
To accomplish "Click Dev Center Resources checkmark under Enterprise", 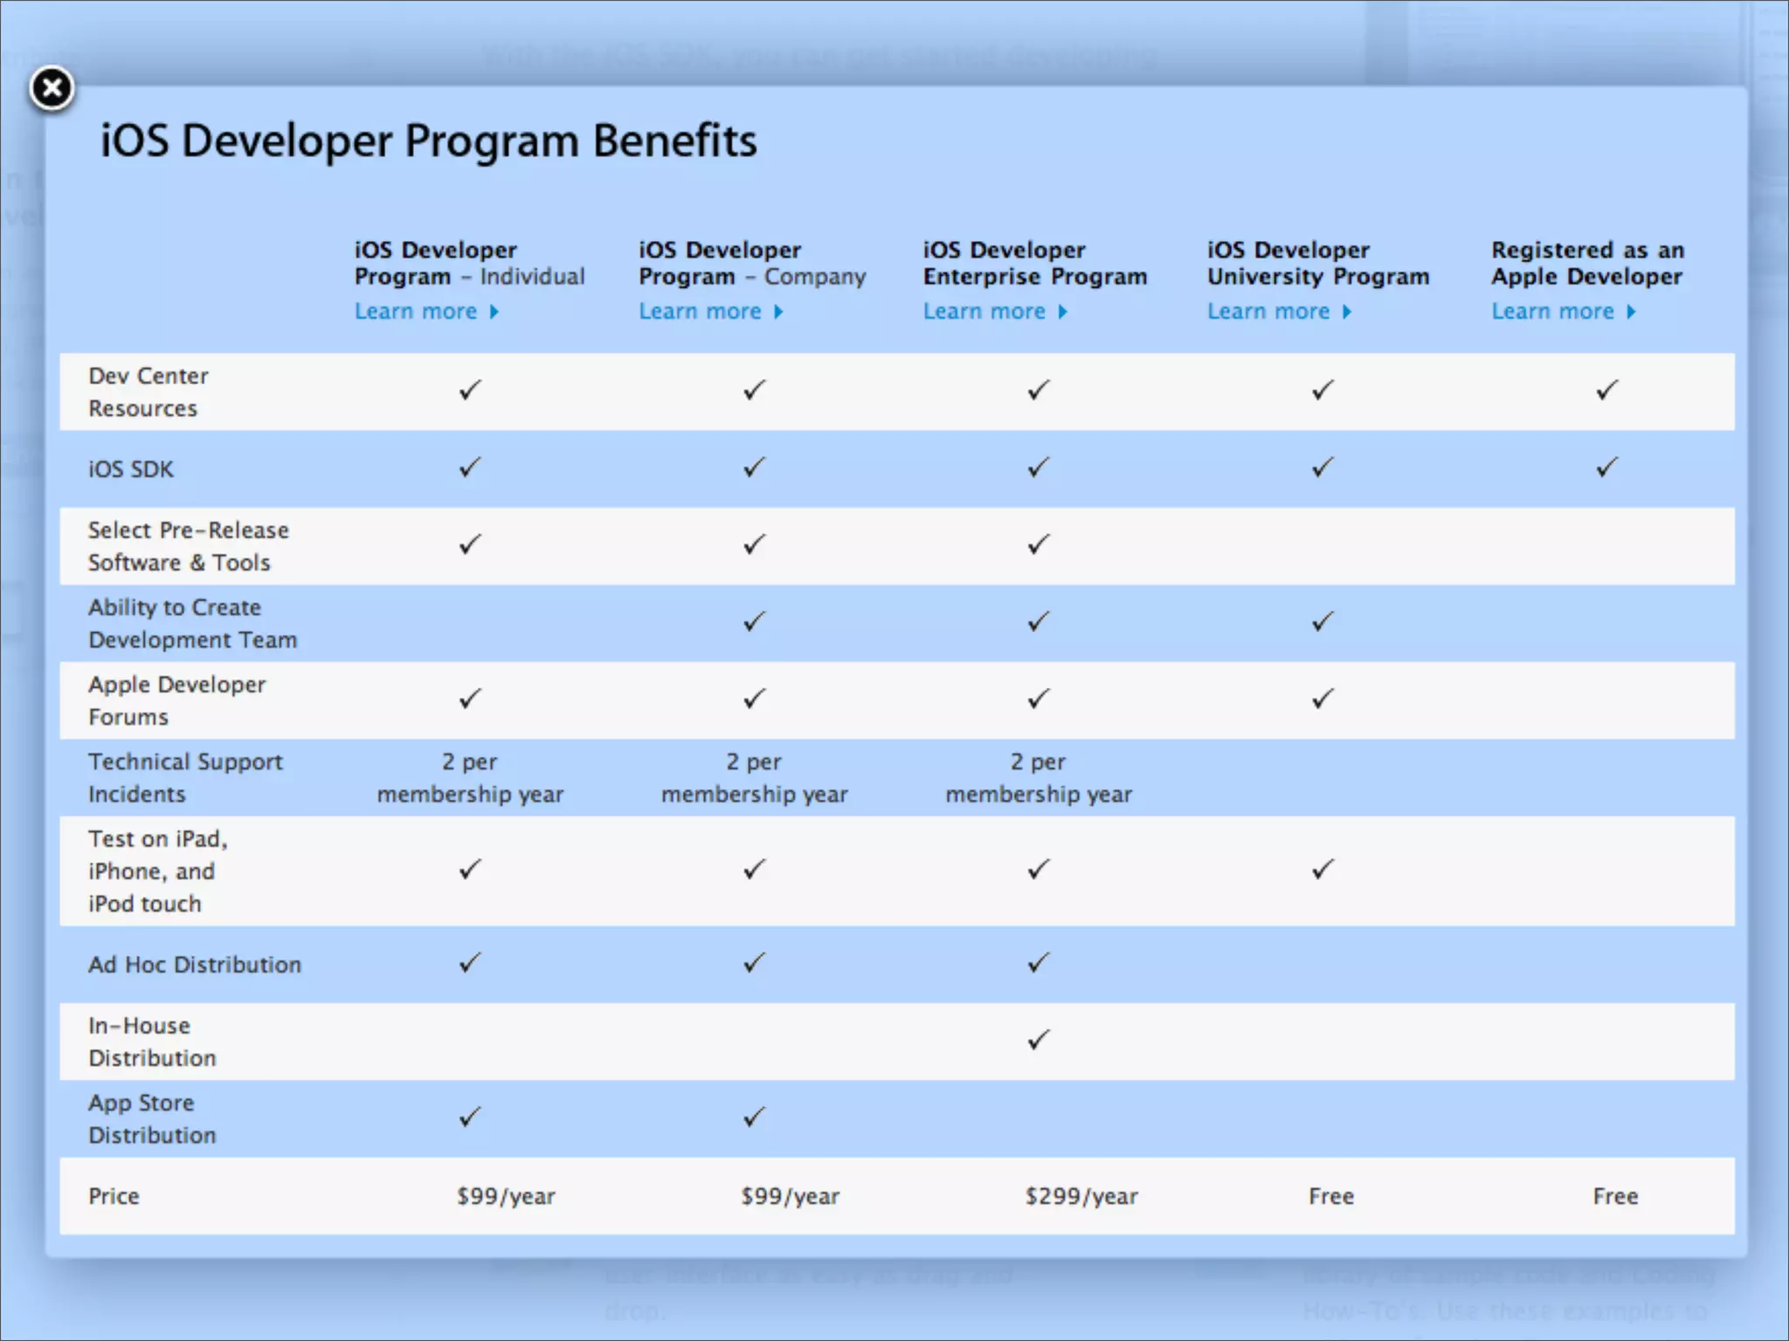I will coord(1039,390).
